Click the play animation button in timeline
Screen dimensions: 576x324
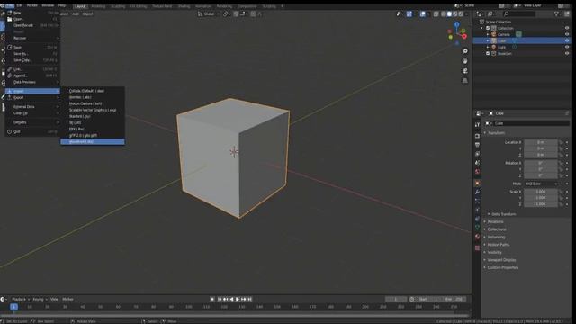[238, 300]
